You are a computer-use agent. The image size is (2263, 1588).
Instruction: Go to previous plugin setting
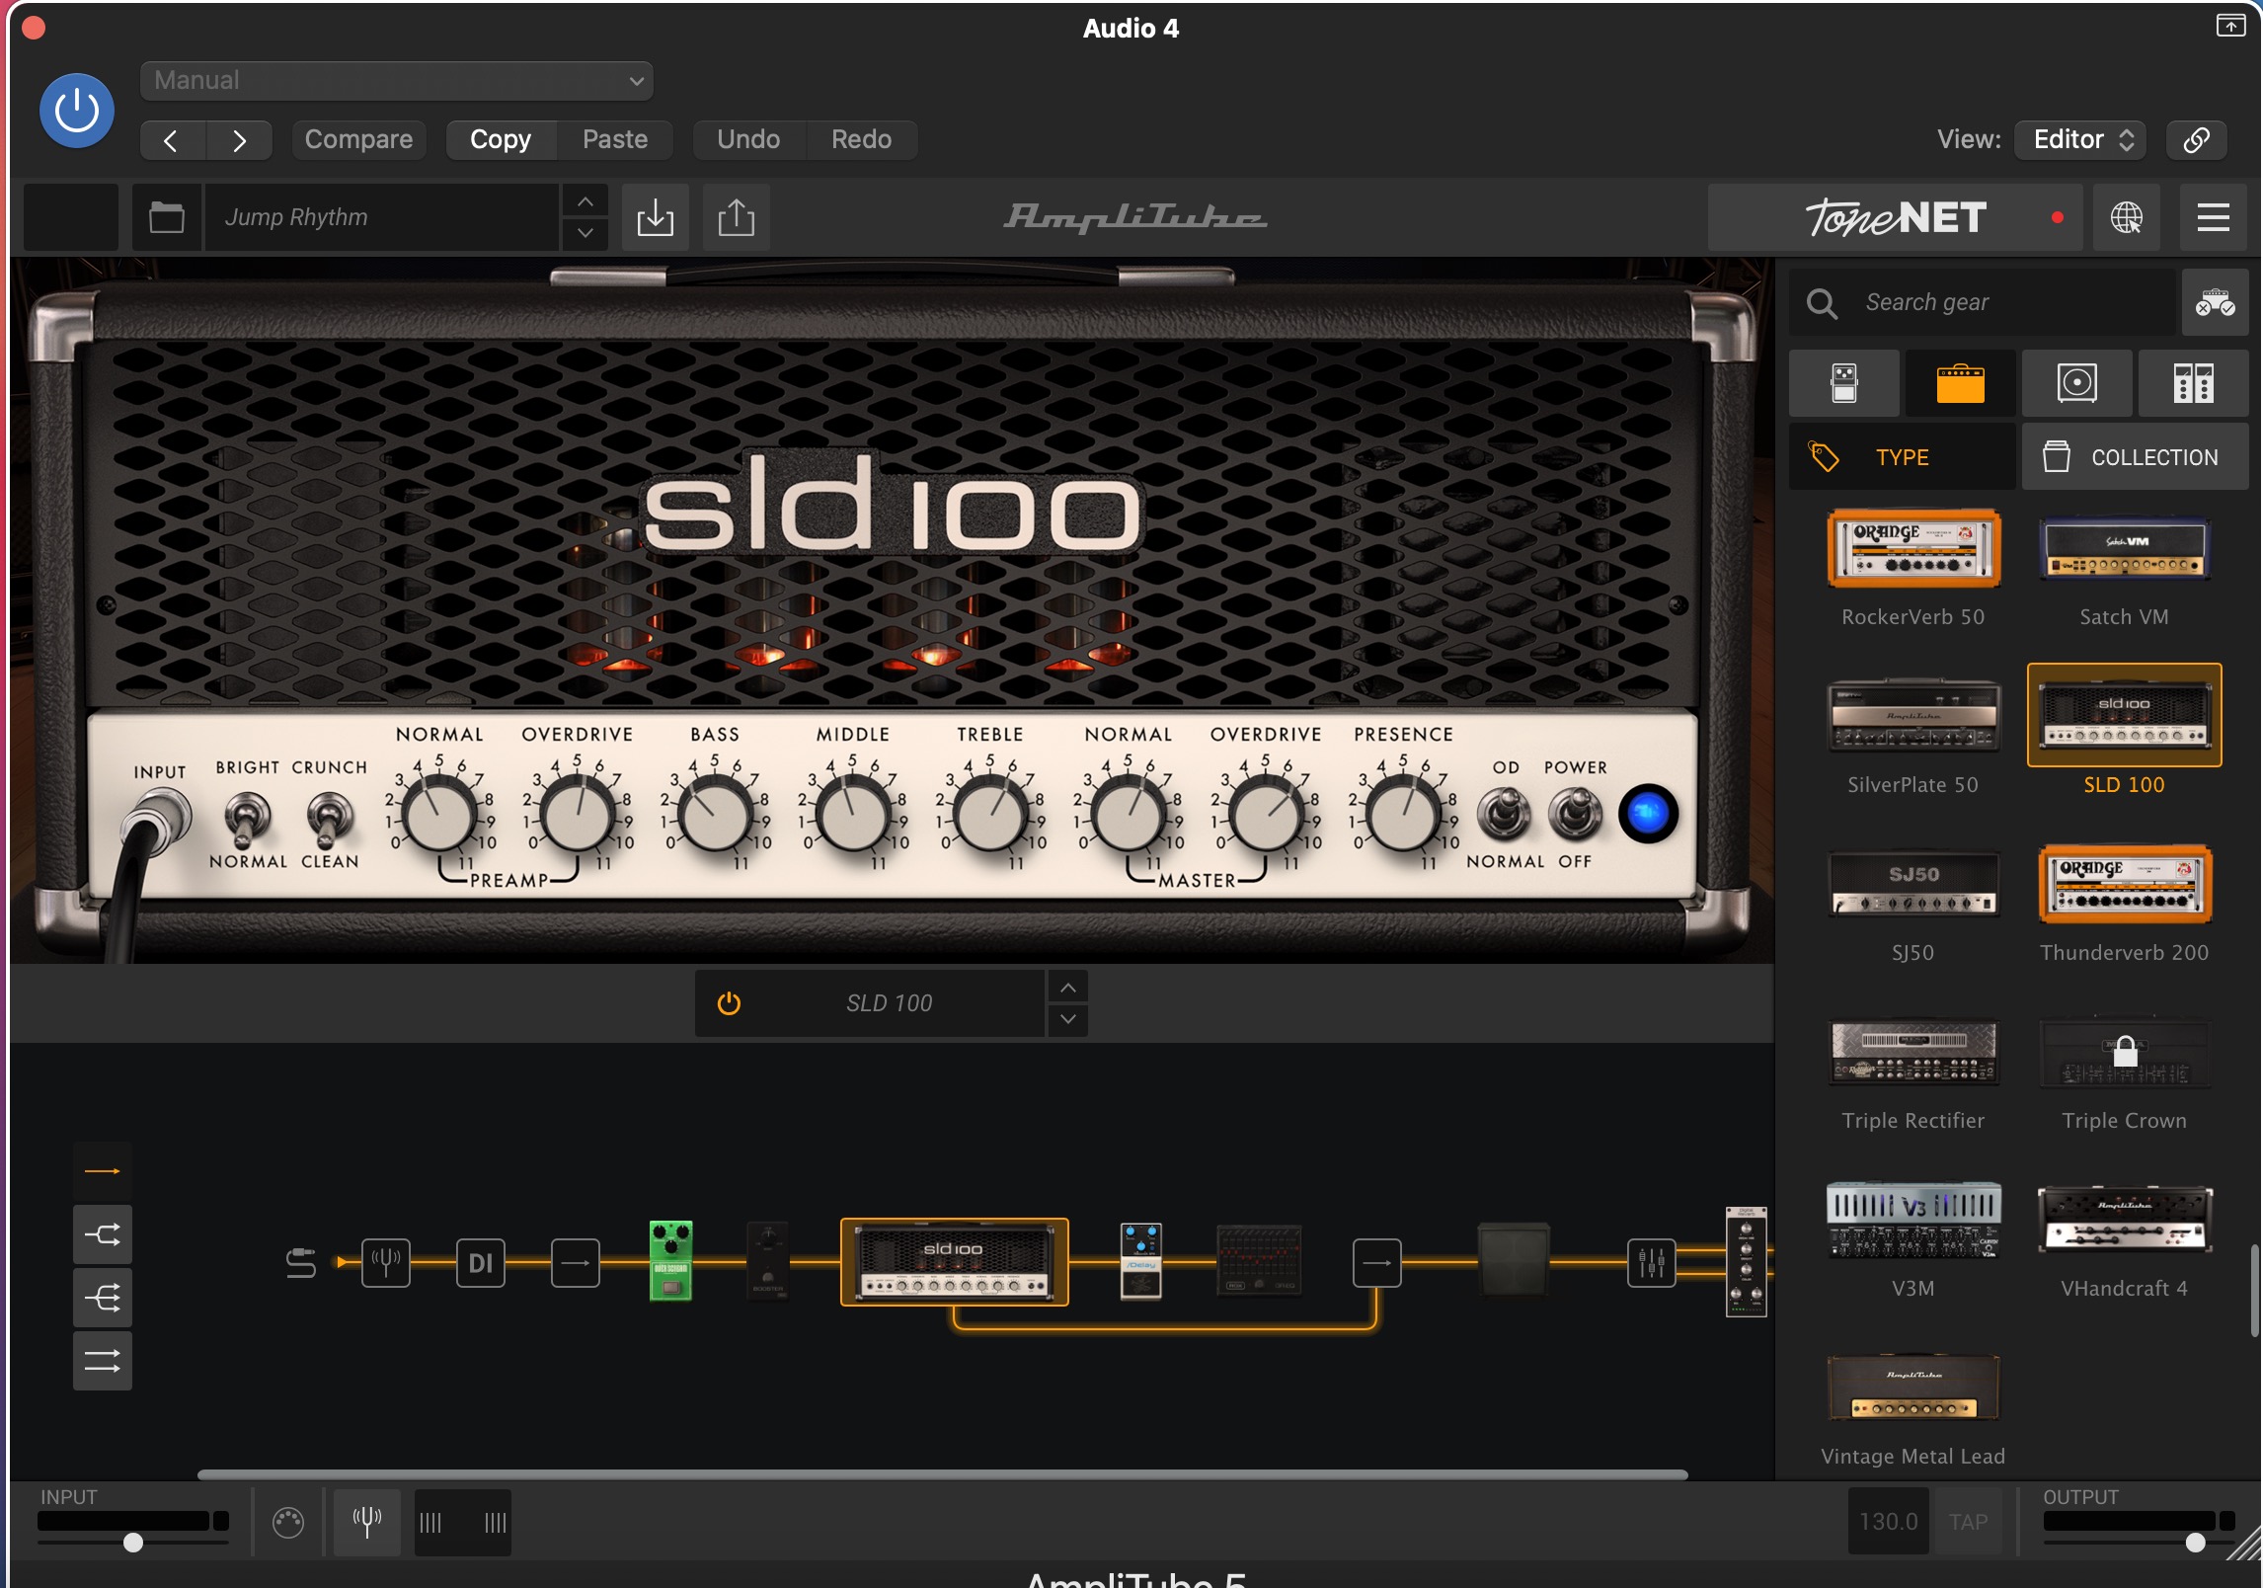pyautogui.click(x=172, y=140)
